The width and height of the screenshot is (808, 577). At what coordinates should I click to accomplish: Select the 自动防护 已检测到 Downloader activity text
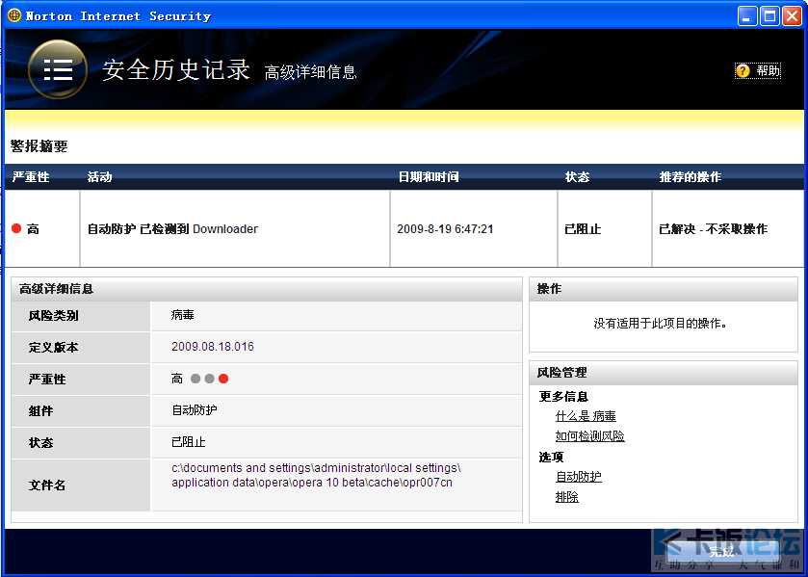(172, 229)
